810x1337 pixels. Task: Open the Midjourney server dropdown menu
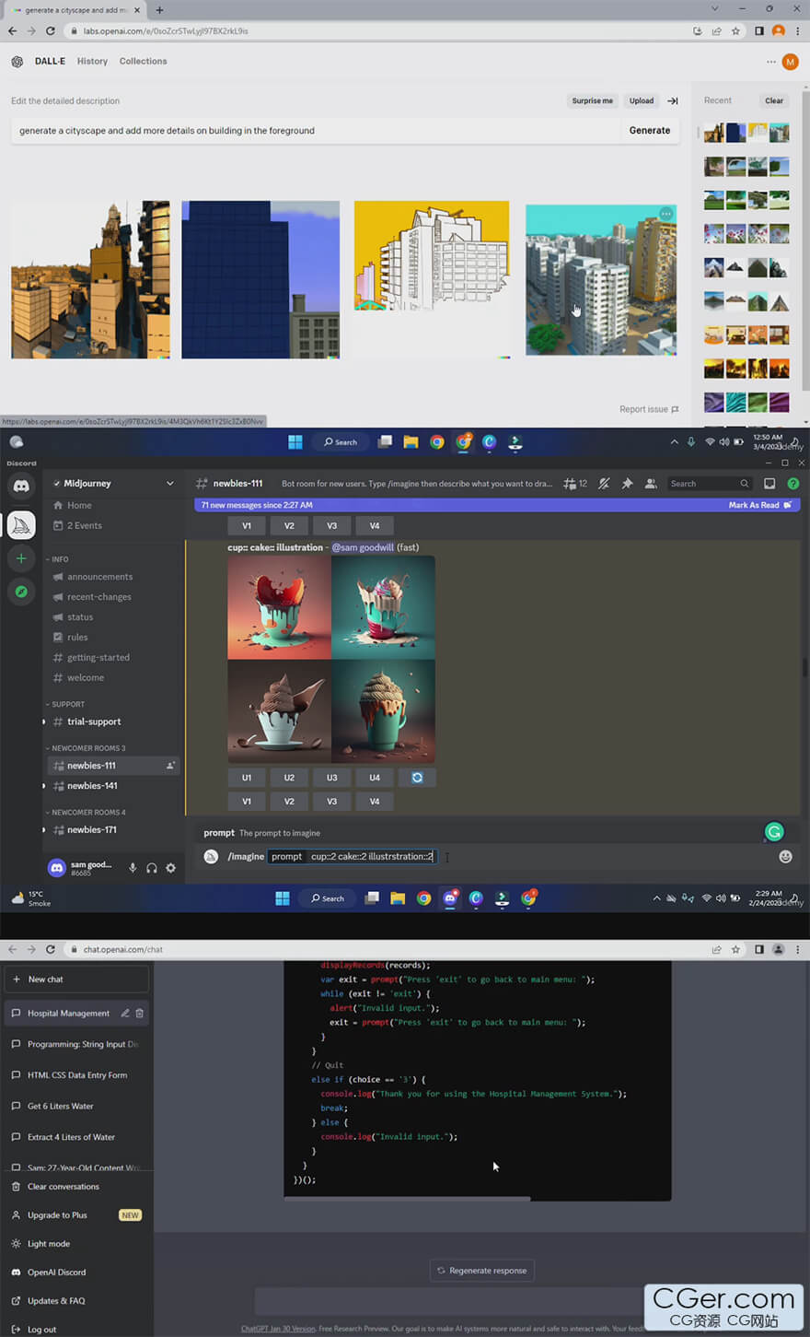tap(169, 483)
